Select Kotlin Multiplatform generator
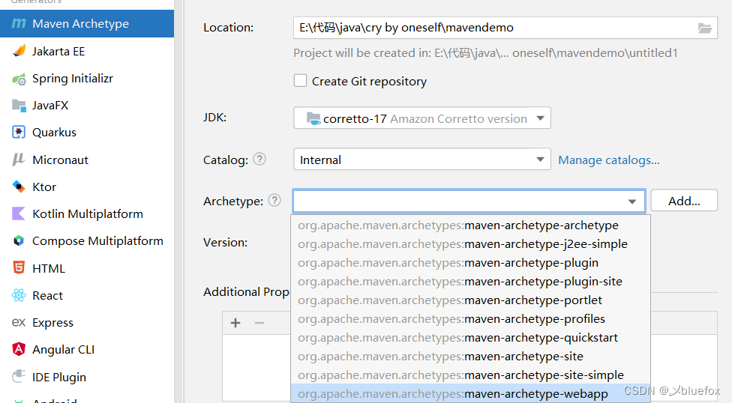This screenshot has width=732, height=403. [87, 213]
